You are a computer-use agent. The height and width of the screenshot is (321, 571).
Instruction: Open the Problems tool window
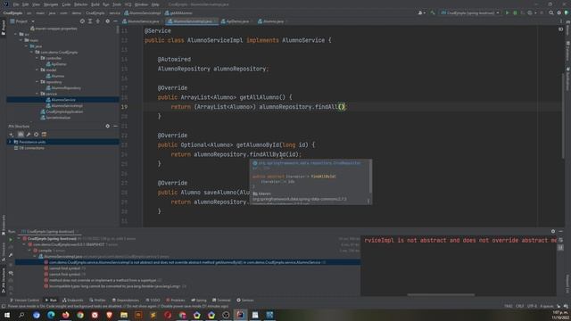tap(176, 300)
